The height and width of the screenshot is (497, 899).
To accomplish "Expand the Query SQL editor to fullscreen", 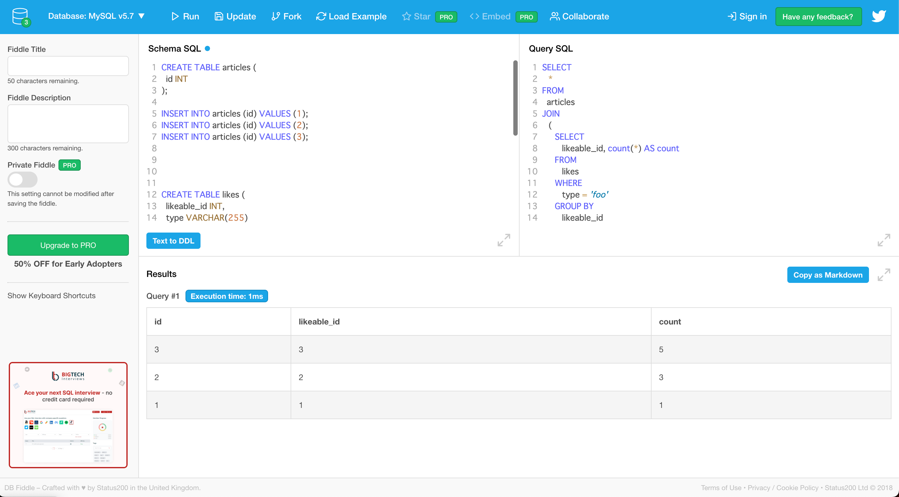I will pos(884,240).
